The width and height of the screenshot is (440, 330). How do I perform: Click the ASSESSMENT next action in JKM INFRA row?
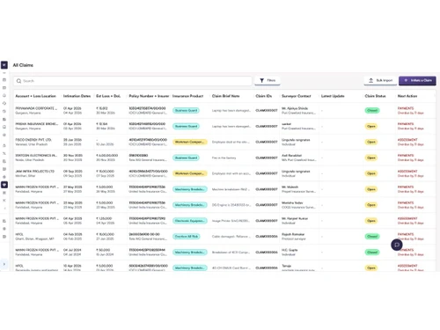pyautogui.click(x=407, y=172)
